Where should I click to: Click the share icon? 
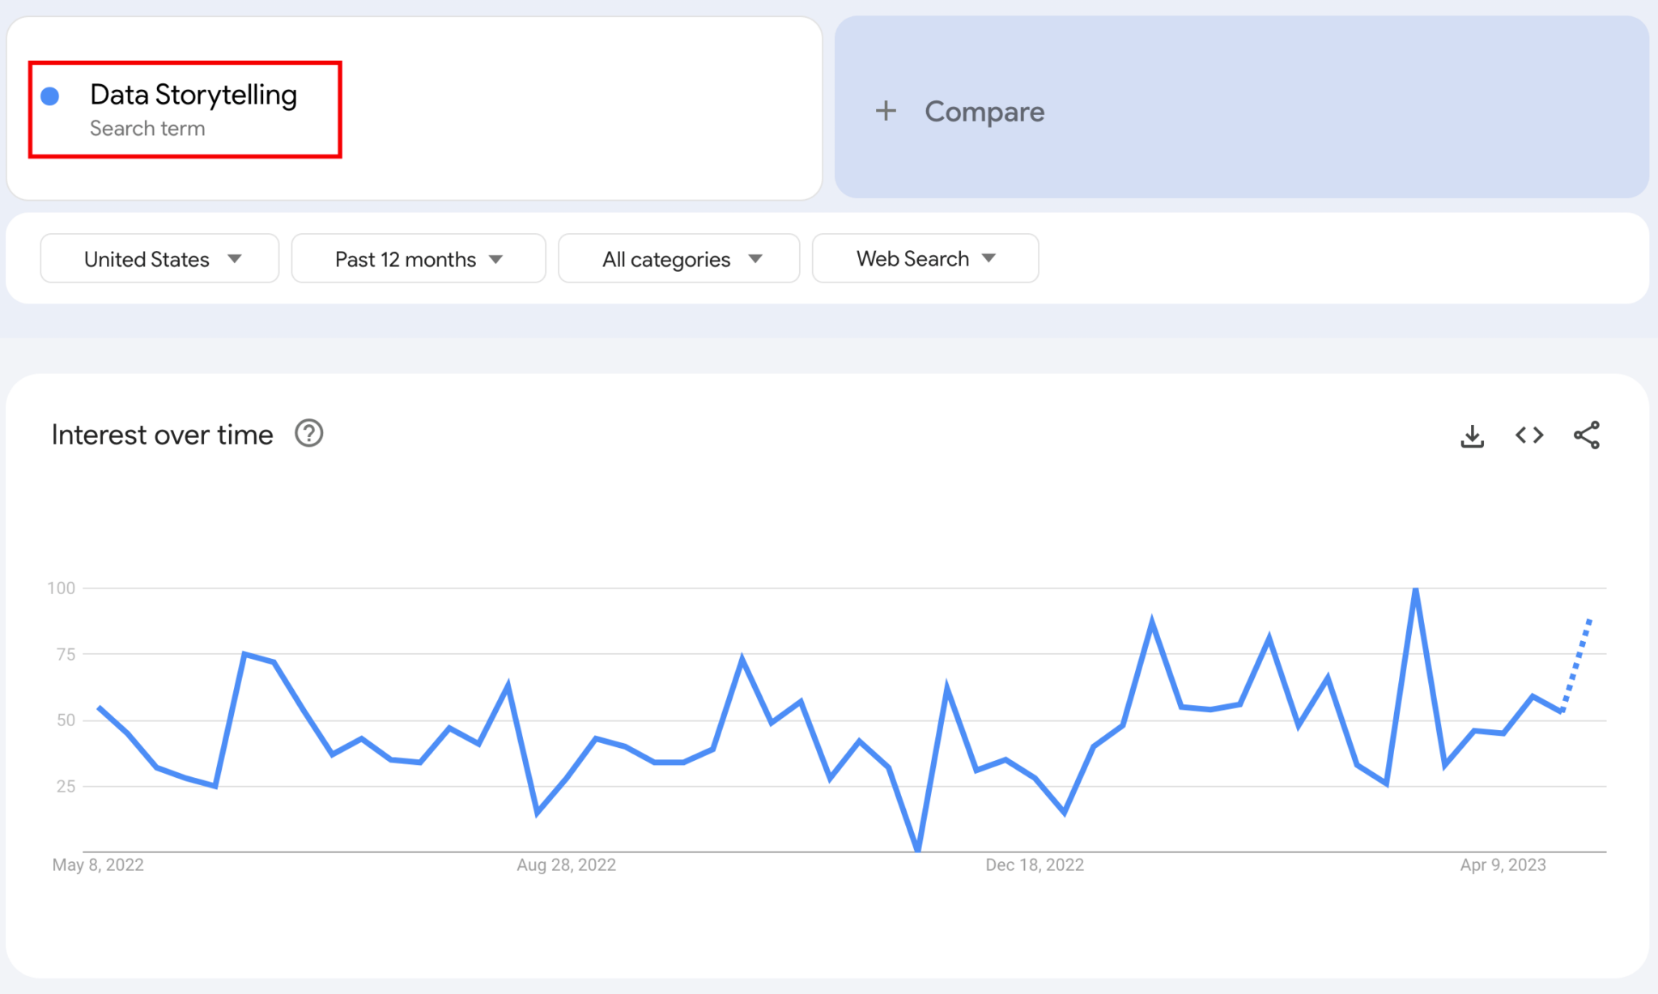(x=1586, y=435)
